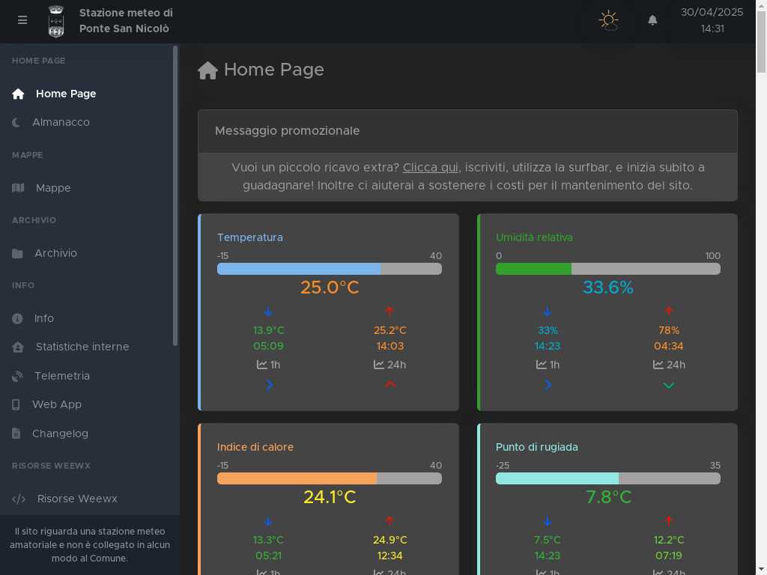
Task: Click the Punto di rugiada progress bar
Action: (x=608, y=478)
